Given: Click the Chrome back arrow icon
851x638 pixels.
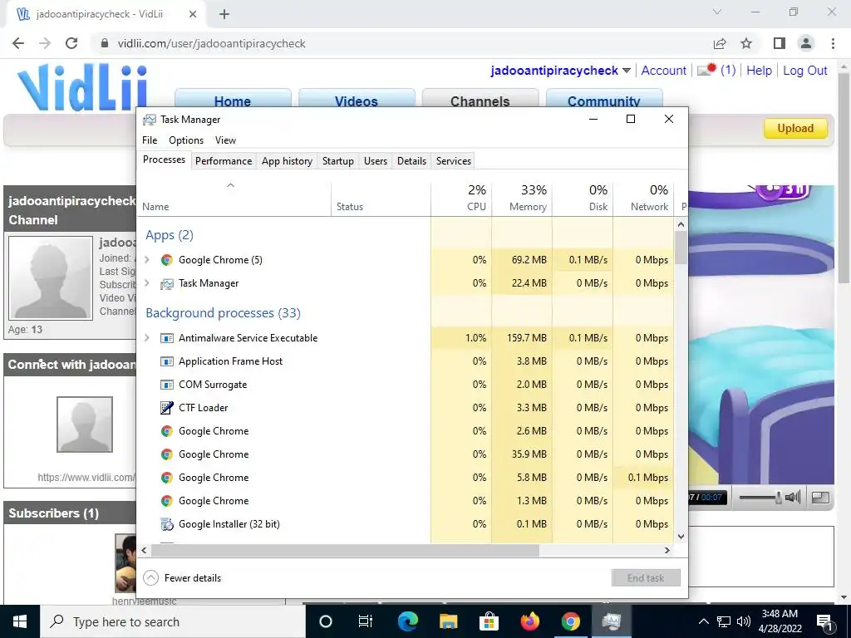Looking at the screenshot, I should [18, 43].
